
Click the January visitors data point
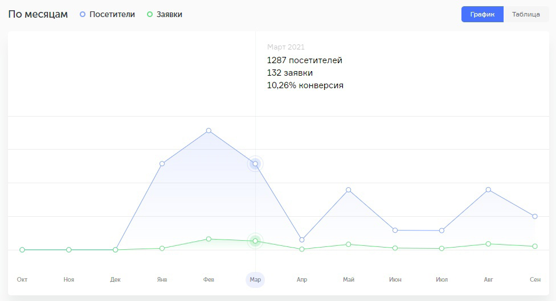click(x=162, y=164)
